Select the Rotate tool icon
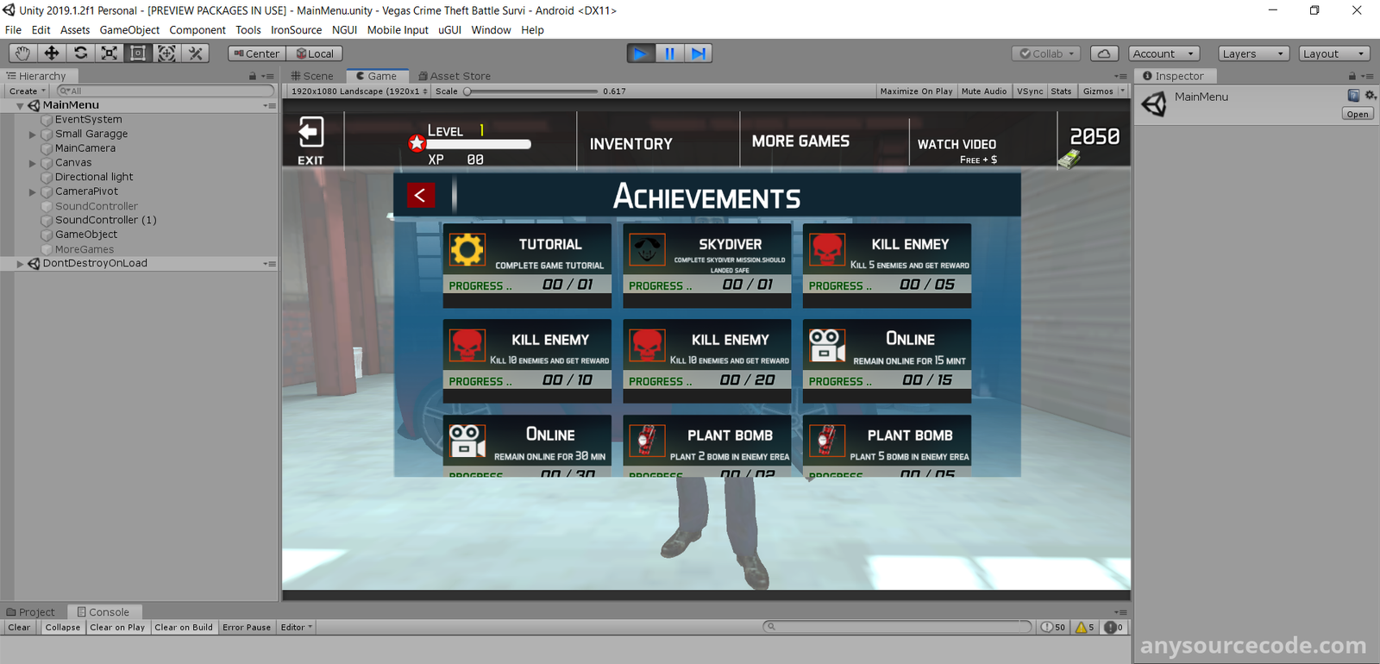This screenshot has height=664, width=1380. pyautogui.click(x=80, y=53)
